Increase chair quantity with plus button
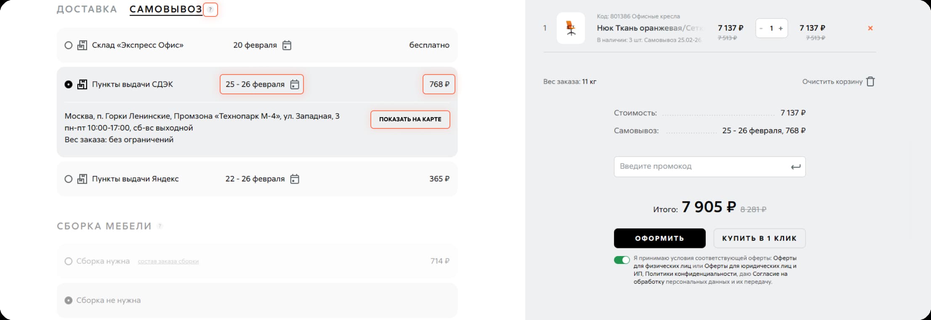 tap(780, 29)
